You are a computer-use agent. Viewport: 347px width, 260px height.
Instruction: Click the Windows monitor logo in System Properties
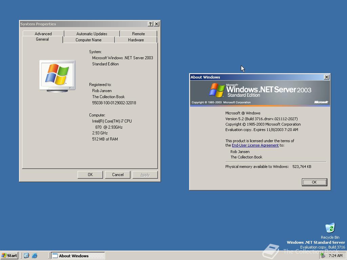click(57, 76)
